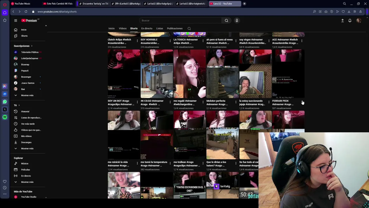Viewport: 369px width, 208px height.
Task: Click the Buscar search input field
Action: (181, 21)
